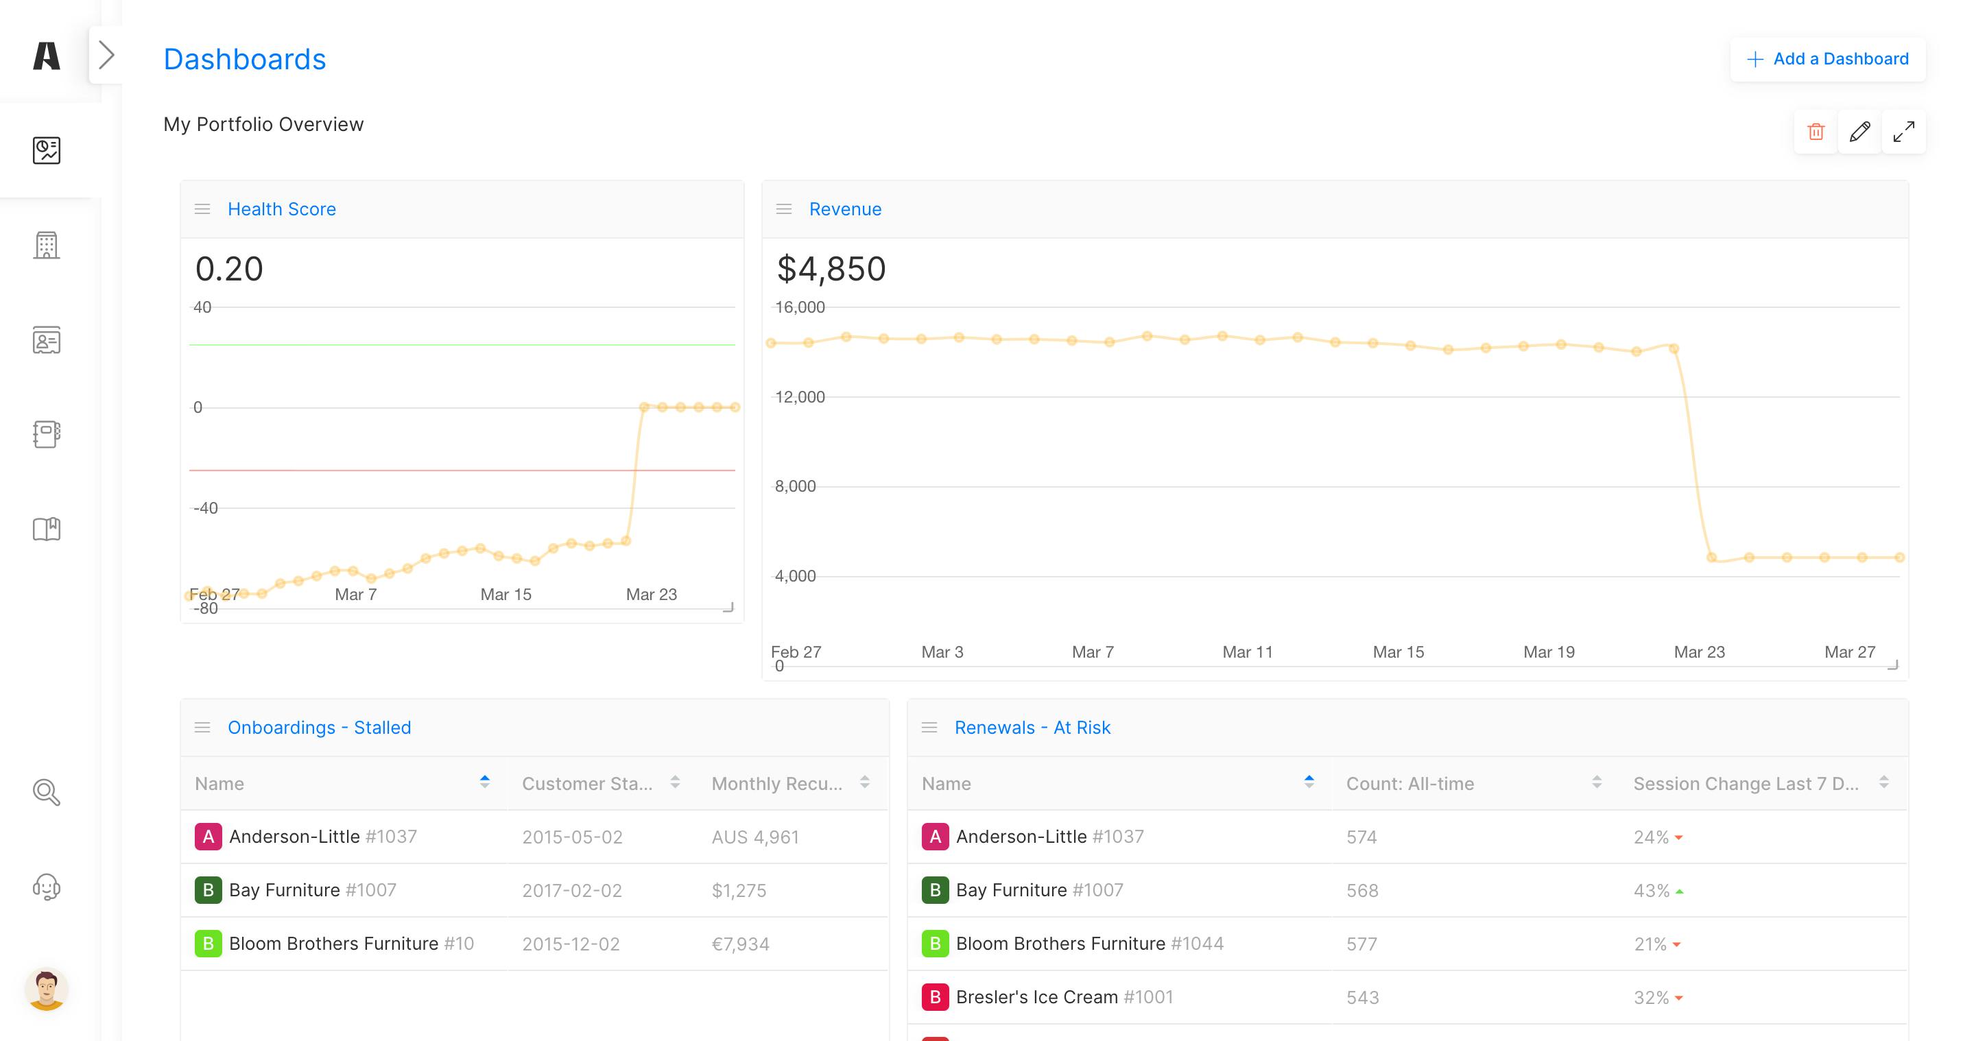The width and height of the screenshot is (1963, 1041).
Task: Open the Onboardings - Stalled link
Action: pos(320,727)
